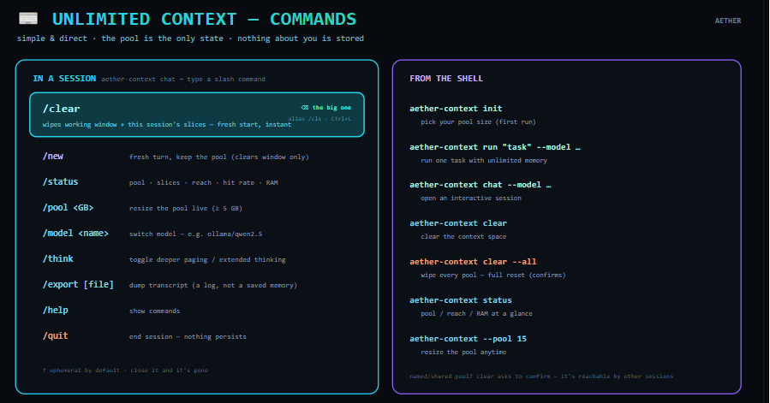Click the AETHER label in the top corner
The width and height of the screenshot is (770, 403).
[x=728, y=21]
